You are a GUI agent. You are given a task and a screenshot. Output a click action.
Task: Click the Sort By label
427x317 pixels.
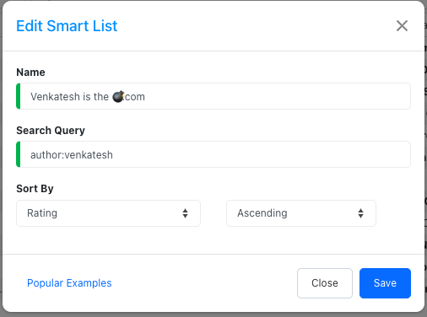point(35,189)
